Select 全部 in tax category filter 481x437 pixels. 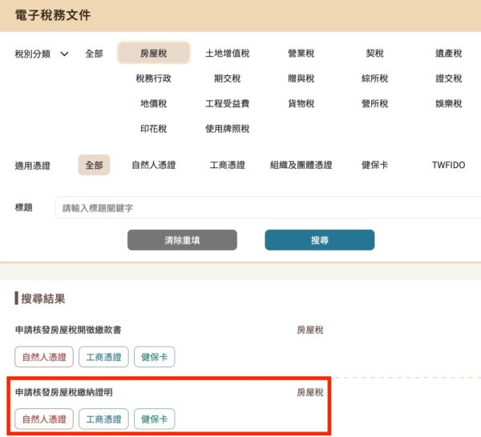[94, 54]
